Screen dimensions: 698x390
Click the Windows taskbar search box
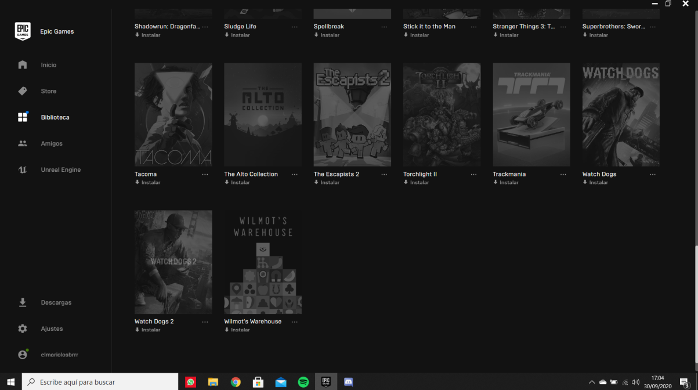pos(100,382)
